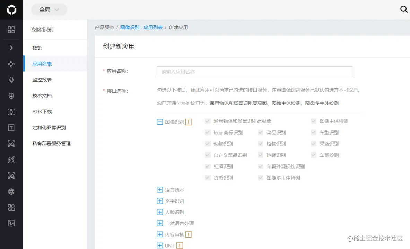Open the globe network service icon

point(11,96)
